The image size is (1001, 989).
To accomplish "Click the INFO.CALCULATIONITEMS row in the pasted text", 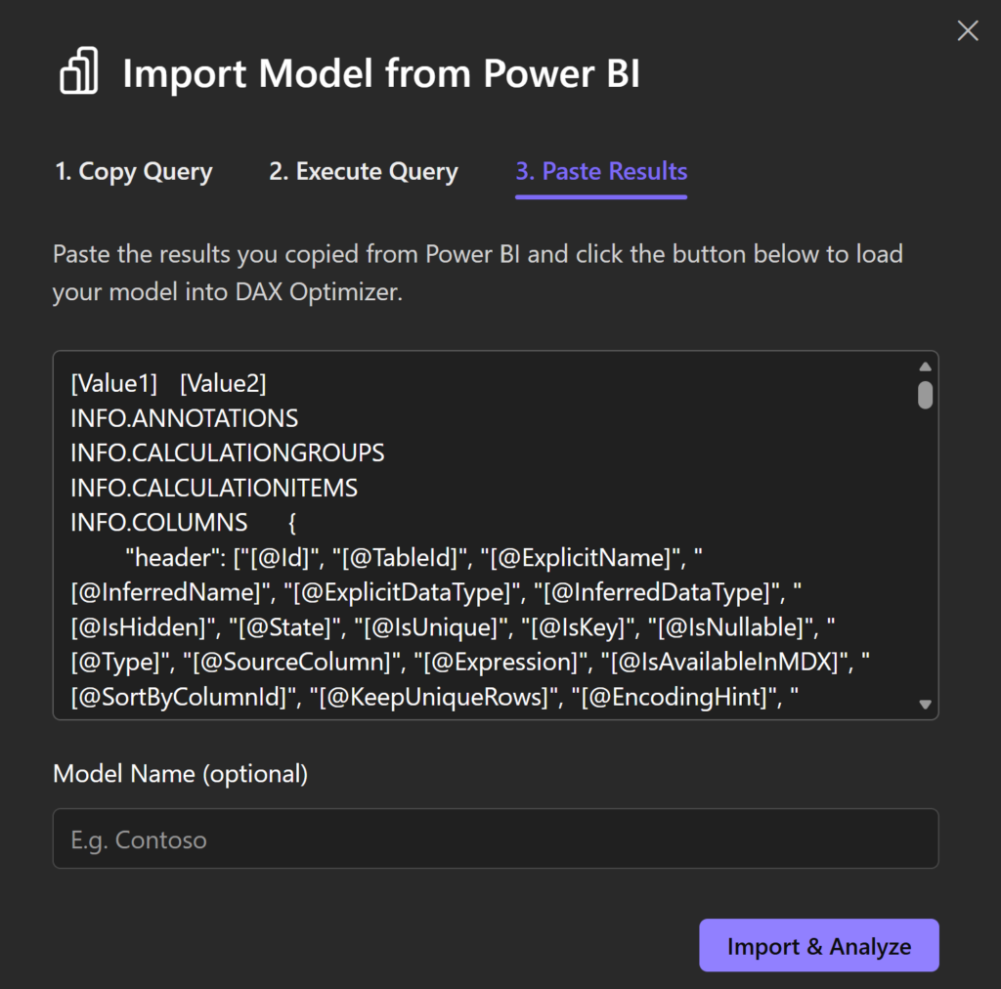I will point(214,488).
